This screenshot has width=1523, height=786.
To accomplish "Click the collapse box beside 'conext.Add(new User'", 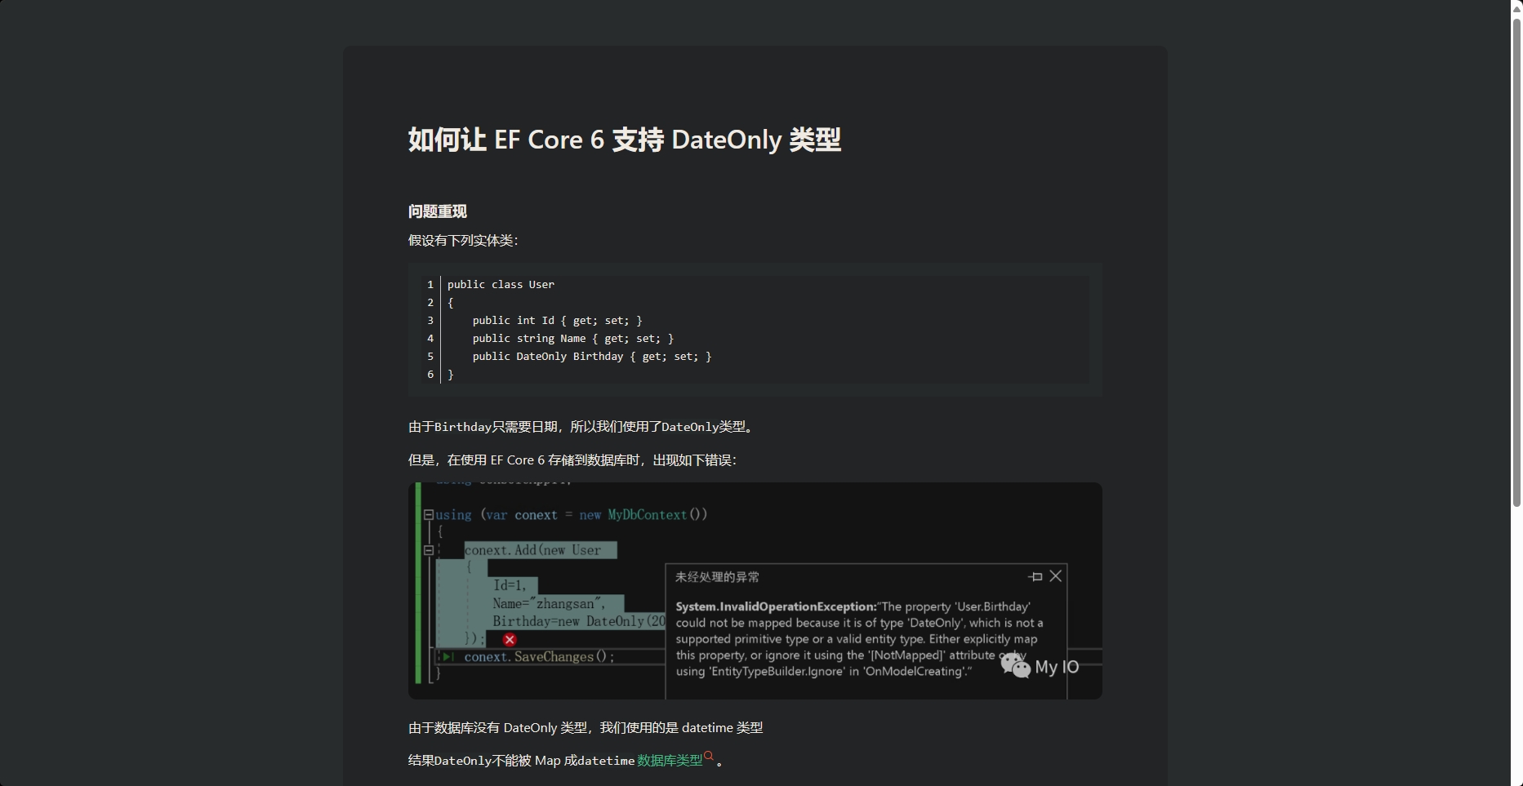I will pyautogui.click(x=428, y=550).
